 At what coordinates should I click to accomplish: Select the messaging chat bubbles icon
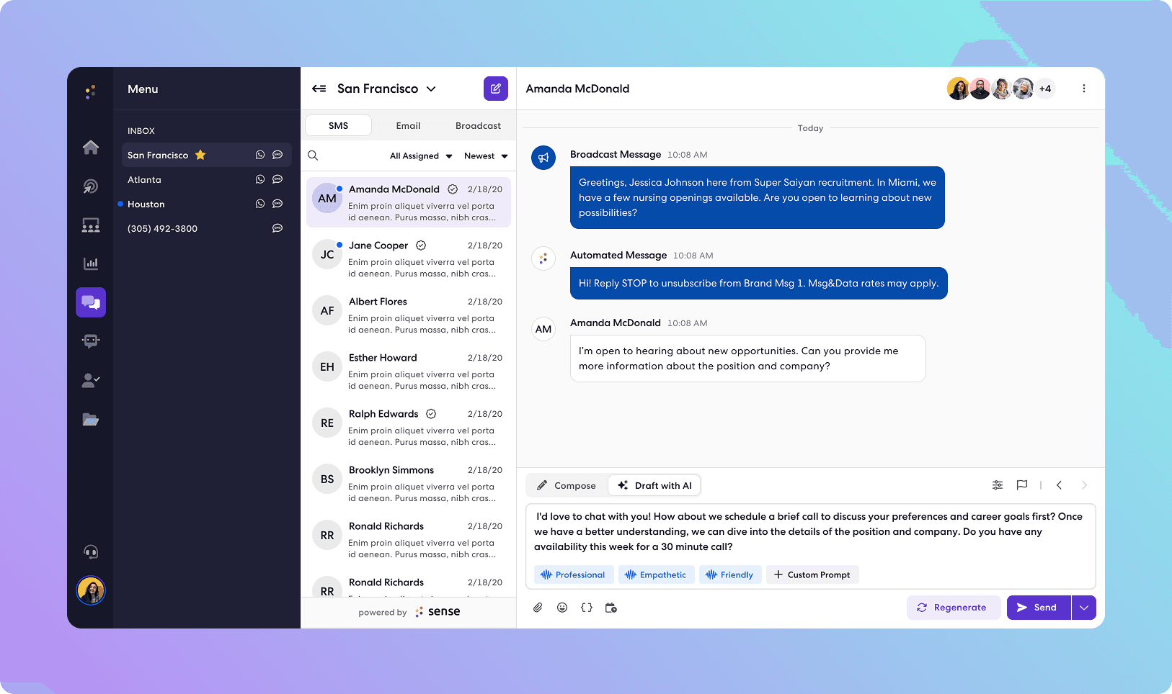[x=91, y=302]
